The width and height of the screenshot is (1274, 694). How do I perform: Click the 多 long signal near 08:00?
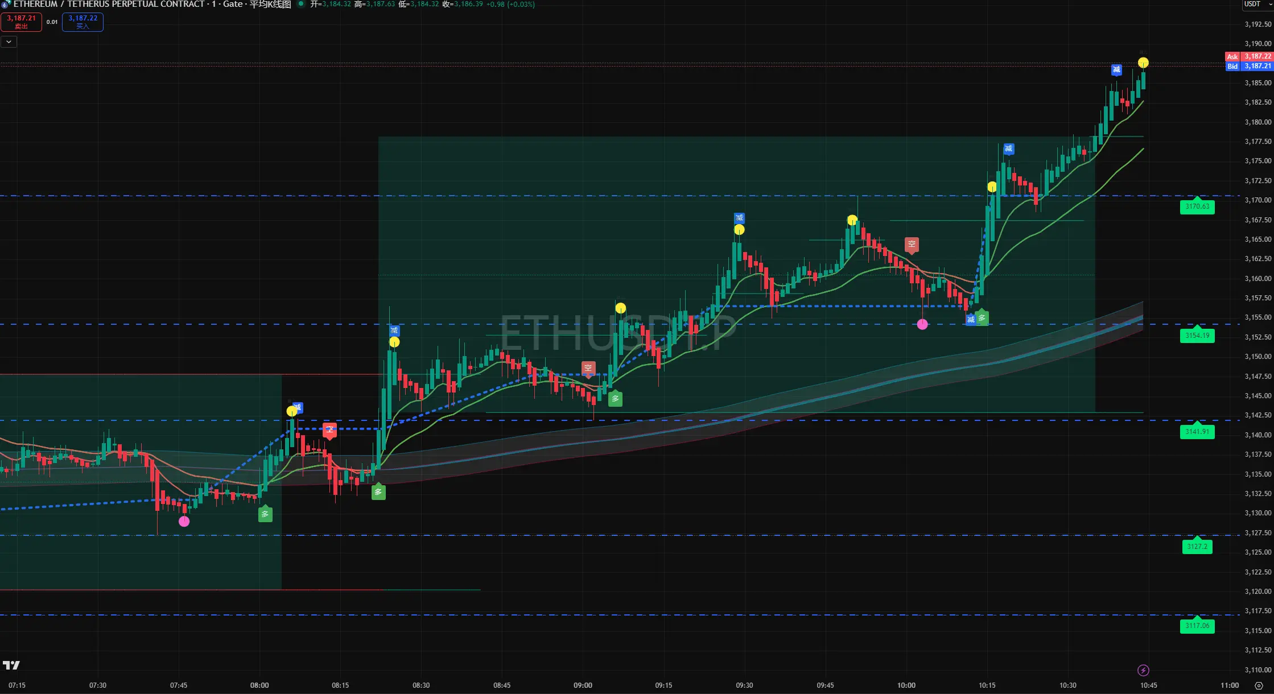click(x=265, y=514)
